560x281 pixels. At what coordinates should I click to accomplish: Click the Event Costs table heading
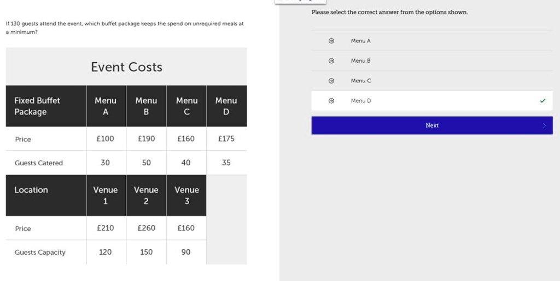[x=126, y=67]
